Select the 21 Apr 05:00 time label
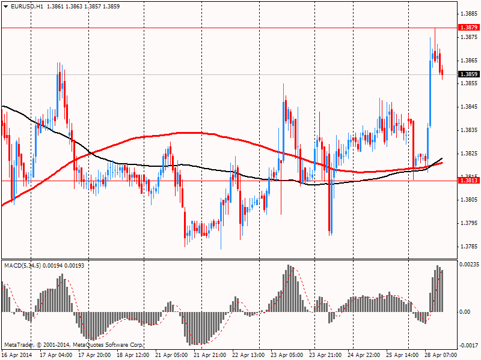The width and height of the screenshot is (481, 360). [171, 355]
